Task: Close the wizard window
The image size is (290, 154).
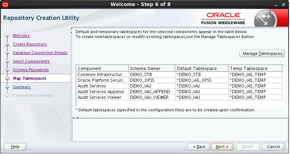Action: [x=284, y=5]
